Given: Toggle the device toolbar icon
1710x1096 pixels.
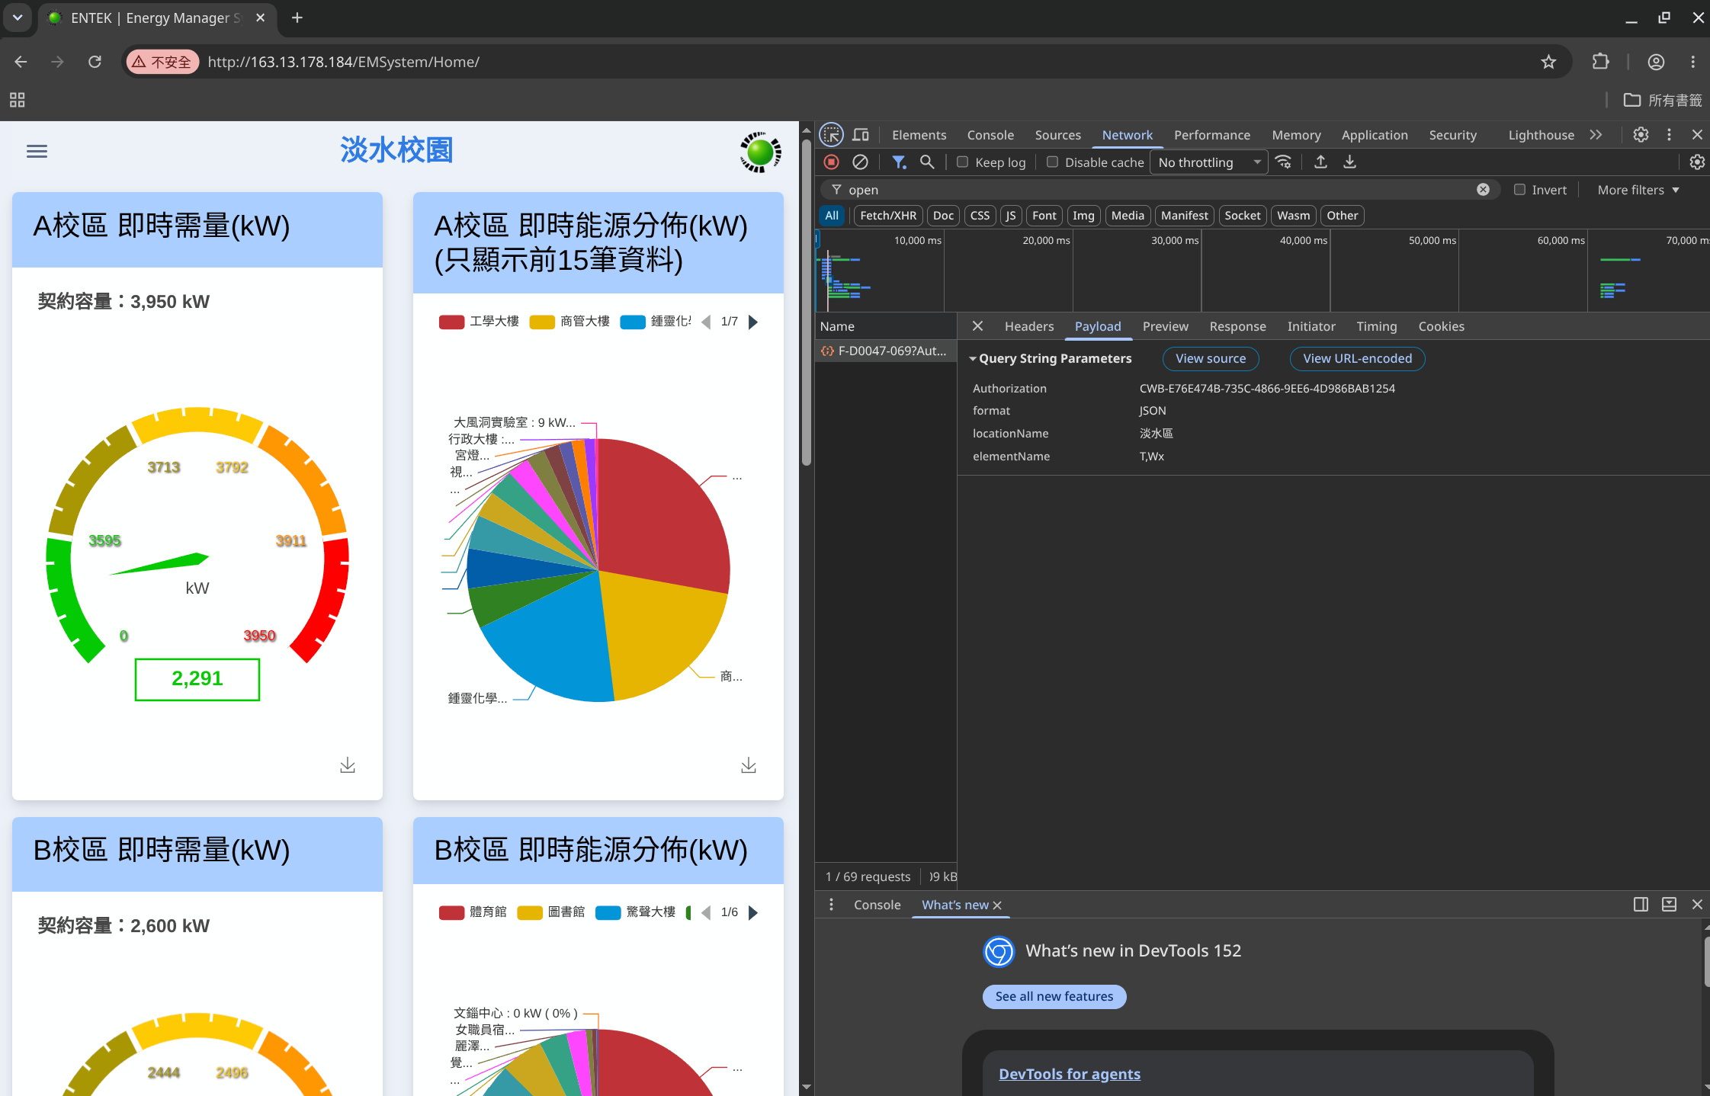Looking at the screenshot, I should (861, 135).
